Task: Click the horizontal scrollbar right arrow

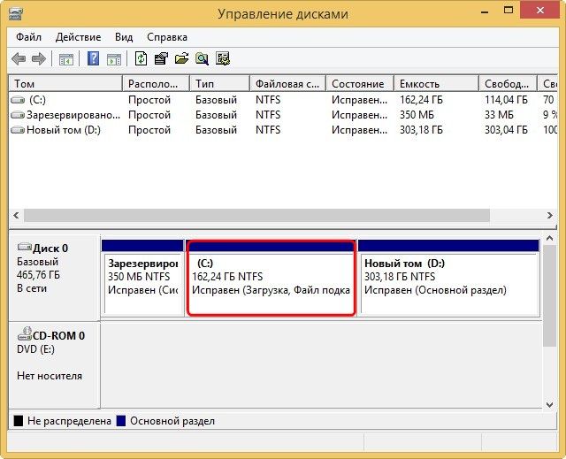Action: [x=549, y=216]
